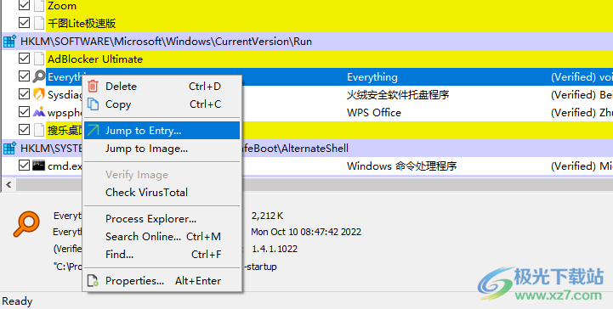Viewport: 613px width, 309px height.
Task: Choose Delete from the context menu
Action: pyautogui.click(x=162, y=87)
